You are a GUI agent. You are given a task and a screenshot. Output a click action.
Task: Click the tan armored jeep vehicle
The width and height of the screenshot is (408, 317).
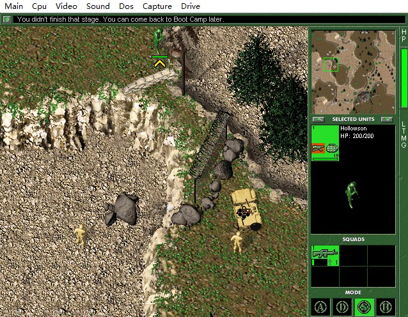click(x=246, y=210)
